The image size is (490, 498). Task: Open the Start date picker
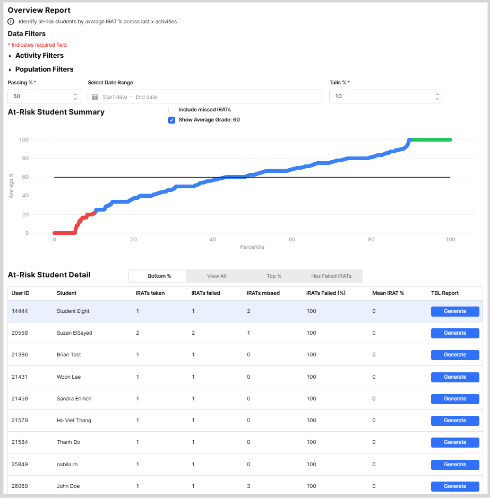[x=115, y=97]
